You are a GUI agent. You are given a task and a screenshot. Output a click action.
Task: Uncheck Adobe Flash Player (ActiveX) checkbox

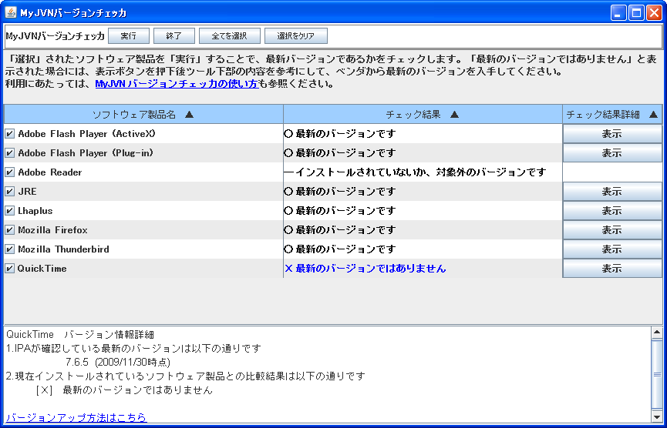[9, 134]
